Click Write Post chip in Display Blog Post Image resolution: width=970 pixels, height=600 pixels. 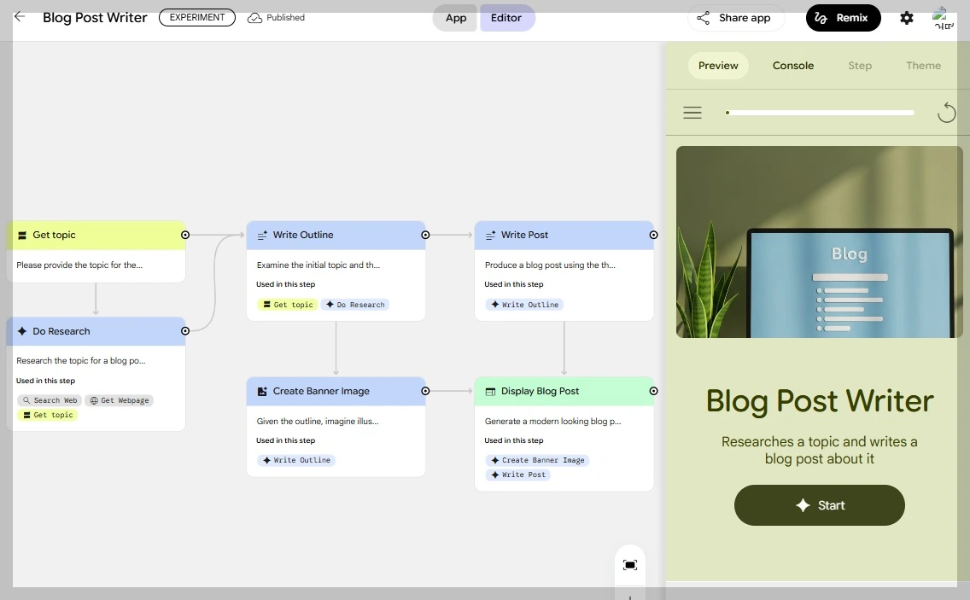pyautogui.click(x=518, y=475)
